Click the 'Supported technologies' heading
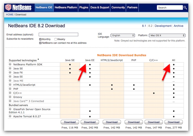The height and width of the screenshot is (136, 193). (23, 60)
